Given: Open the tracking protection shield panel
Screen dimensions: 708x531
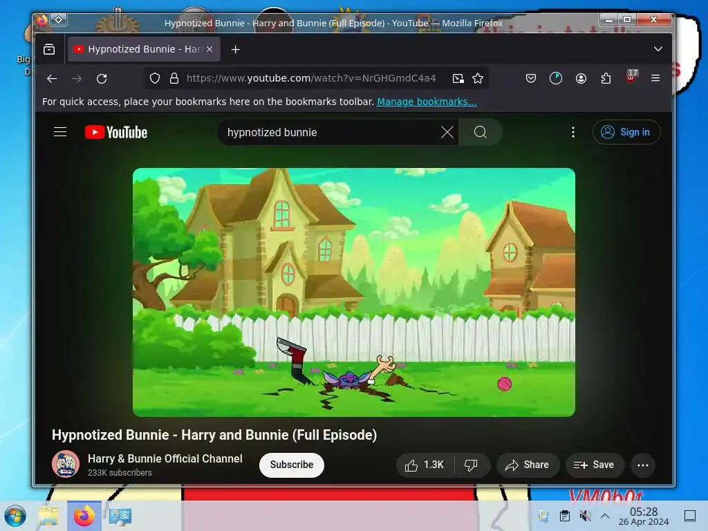Looking at the screenshot, I should [x=155, y=79].
